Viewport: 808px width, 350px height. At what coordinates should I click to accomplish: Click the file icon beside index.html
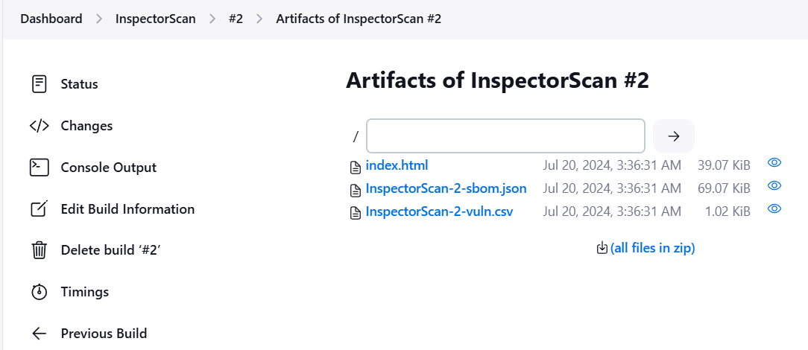pyautogui.click(x=355, y=167)
